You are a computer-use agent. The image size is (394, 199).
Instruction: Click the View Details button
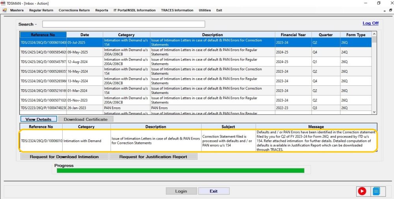(x=38, y=119)
